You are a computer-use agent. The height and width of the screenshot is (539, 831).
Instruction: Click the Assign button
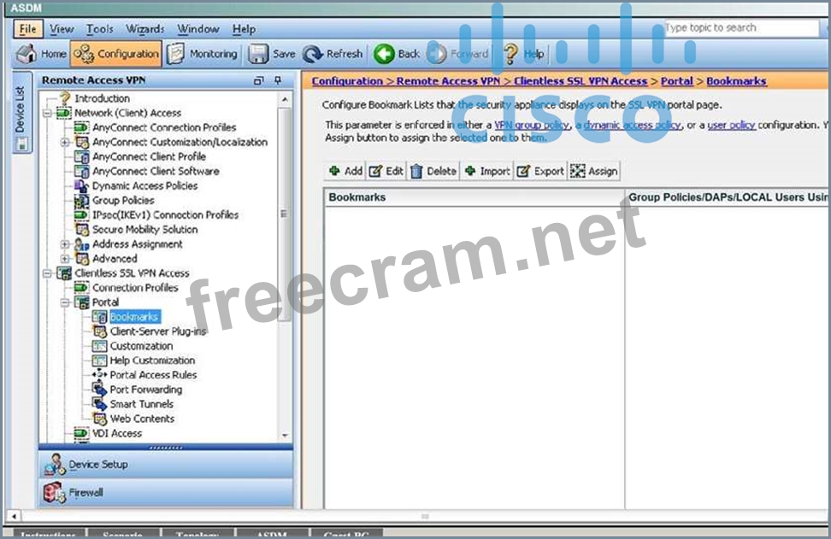(578, 171)
